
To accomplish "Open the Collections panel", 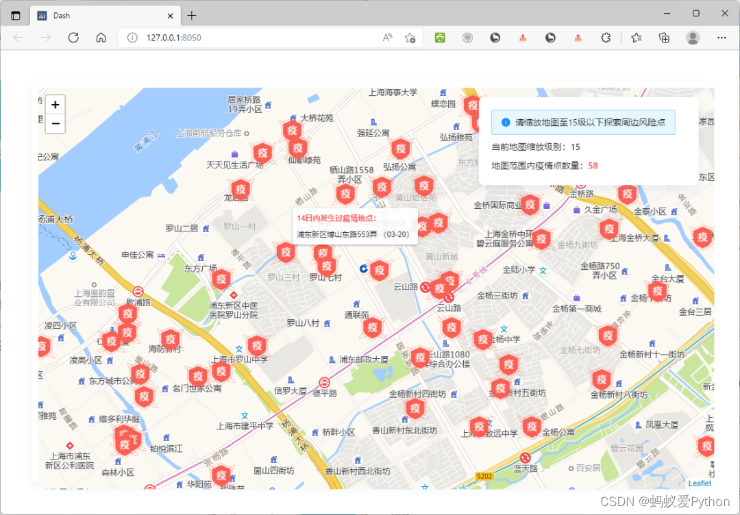I will [x=664, y=38].
